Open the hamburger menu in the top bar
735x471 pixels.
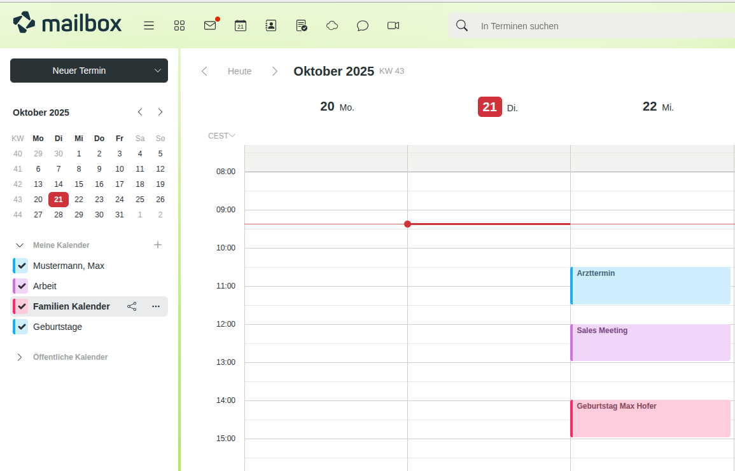coord(149,25)
